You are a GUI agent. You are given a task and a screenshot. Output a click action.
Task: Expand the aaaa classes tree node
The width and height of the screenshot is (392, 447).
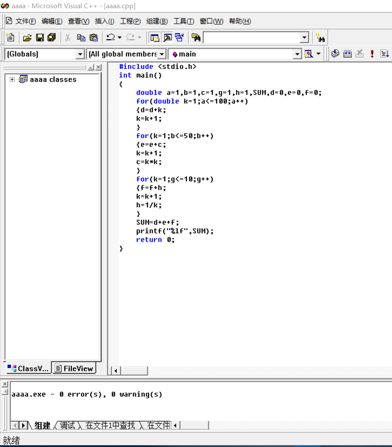pos(12,79)
